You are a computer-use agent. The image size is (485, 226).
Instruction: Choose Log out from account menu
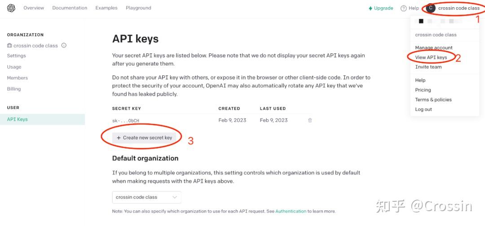423,109
